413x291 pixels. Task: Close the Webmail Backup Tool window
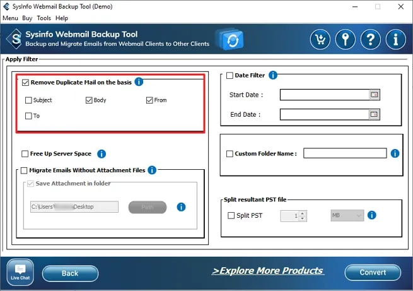click(x=400, y=6)
